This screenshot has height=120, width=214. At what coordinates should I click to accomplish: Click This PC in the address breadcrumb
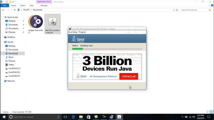26,10
